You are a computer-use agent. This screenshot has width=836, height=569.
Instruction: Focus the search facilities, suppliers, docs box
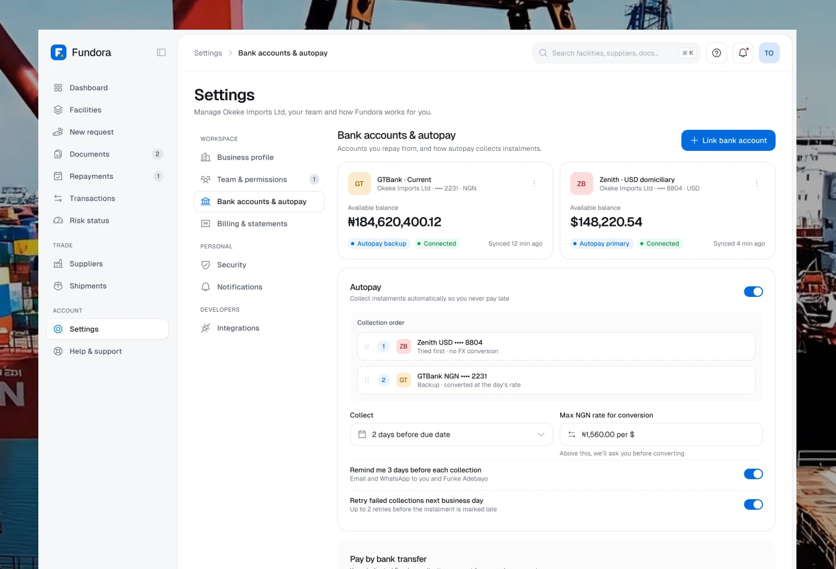(x=616, y=53)
